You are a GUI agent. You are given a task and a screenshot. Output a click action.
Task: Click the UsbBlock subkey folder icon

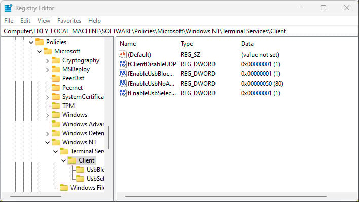tap(80, 170)
